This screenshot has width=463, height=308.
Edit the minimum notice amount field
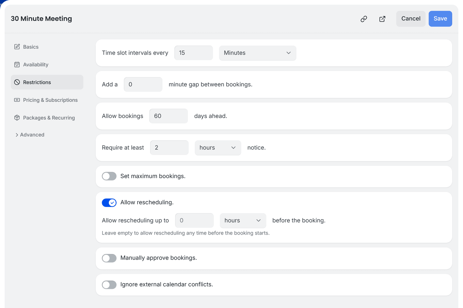[x=169, y=148]
